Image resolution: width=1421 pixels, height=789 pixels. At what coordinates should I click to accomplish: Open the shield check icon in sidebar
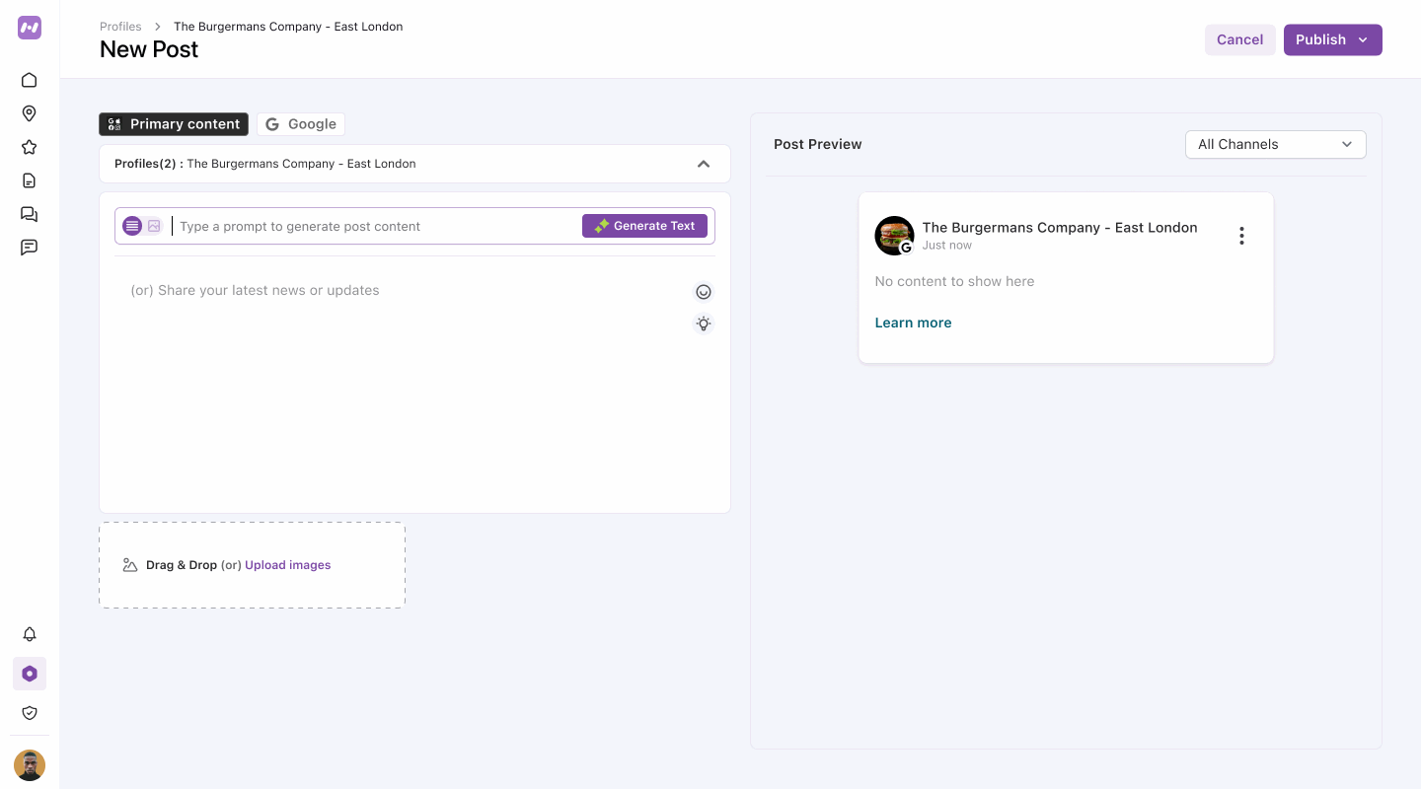pyautogui.click(x=30, y=713)
